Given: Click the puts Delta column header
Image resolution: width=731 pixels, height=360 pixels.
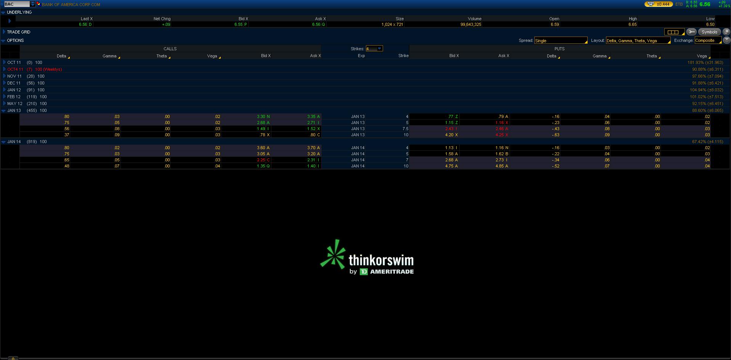Looking at the screenshot, I should click(551, 56).
